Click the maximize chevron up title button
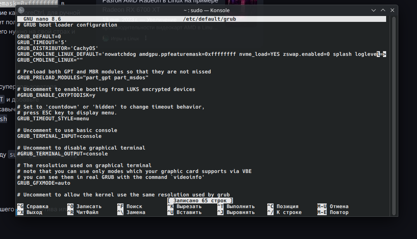This screenshot has width=417, height=239. pyautogui.click(x=383, y=10)
